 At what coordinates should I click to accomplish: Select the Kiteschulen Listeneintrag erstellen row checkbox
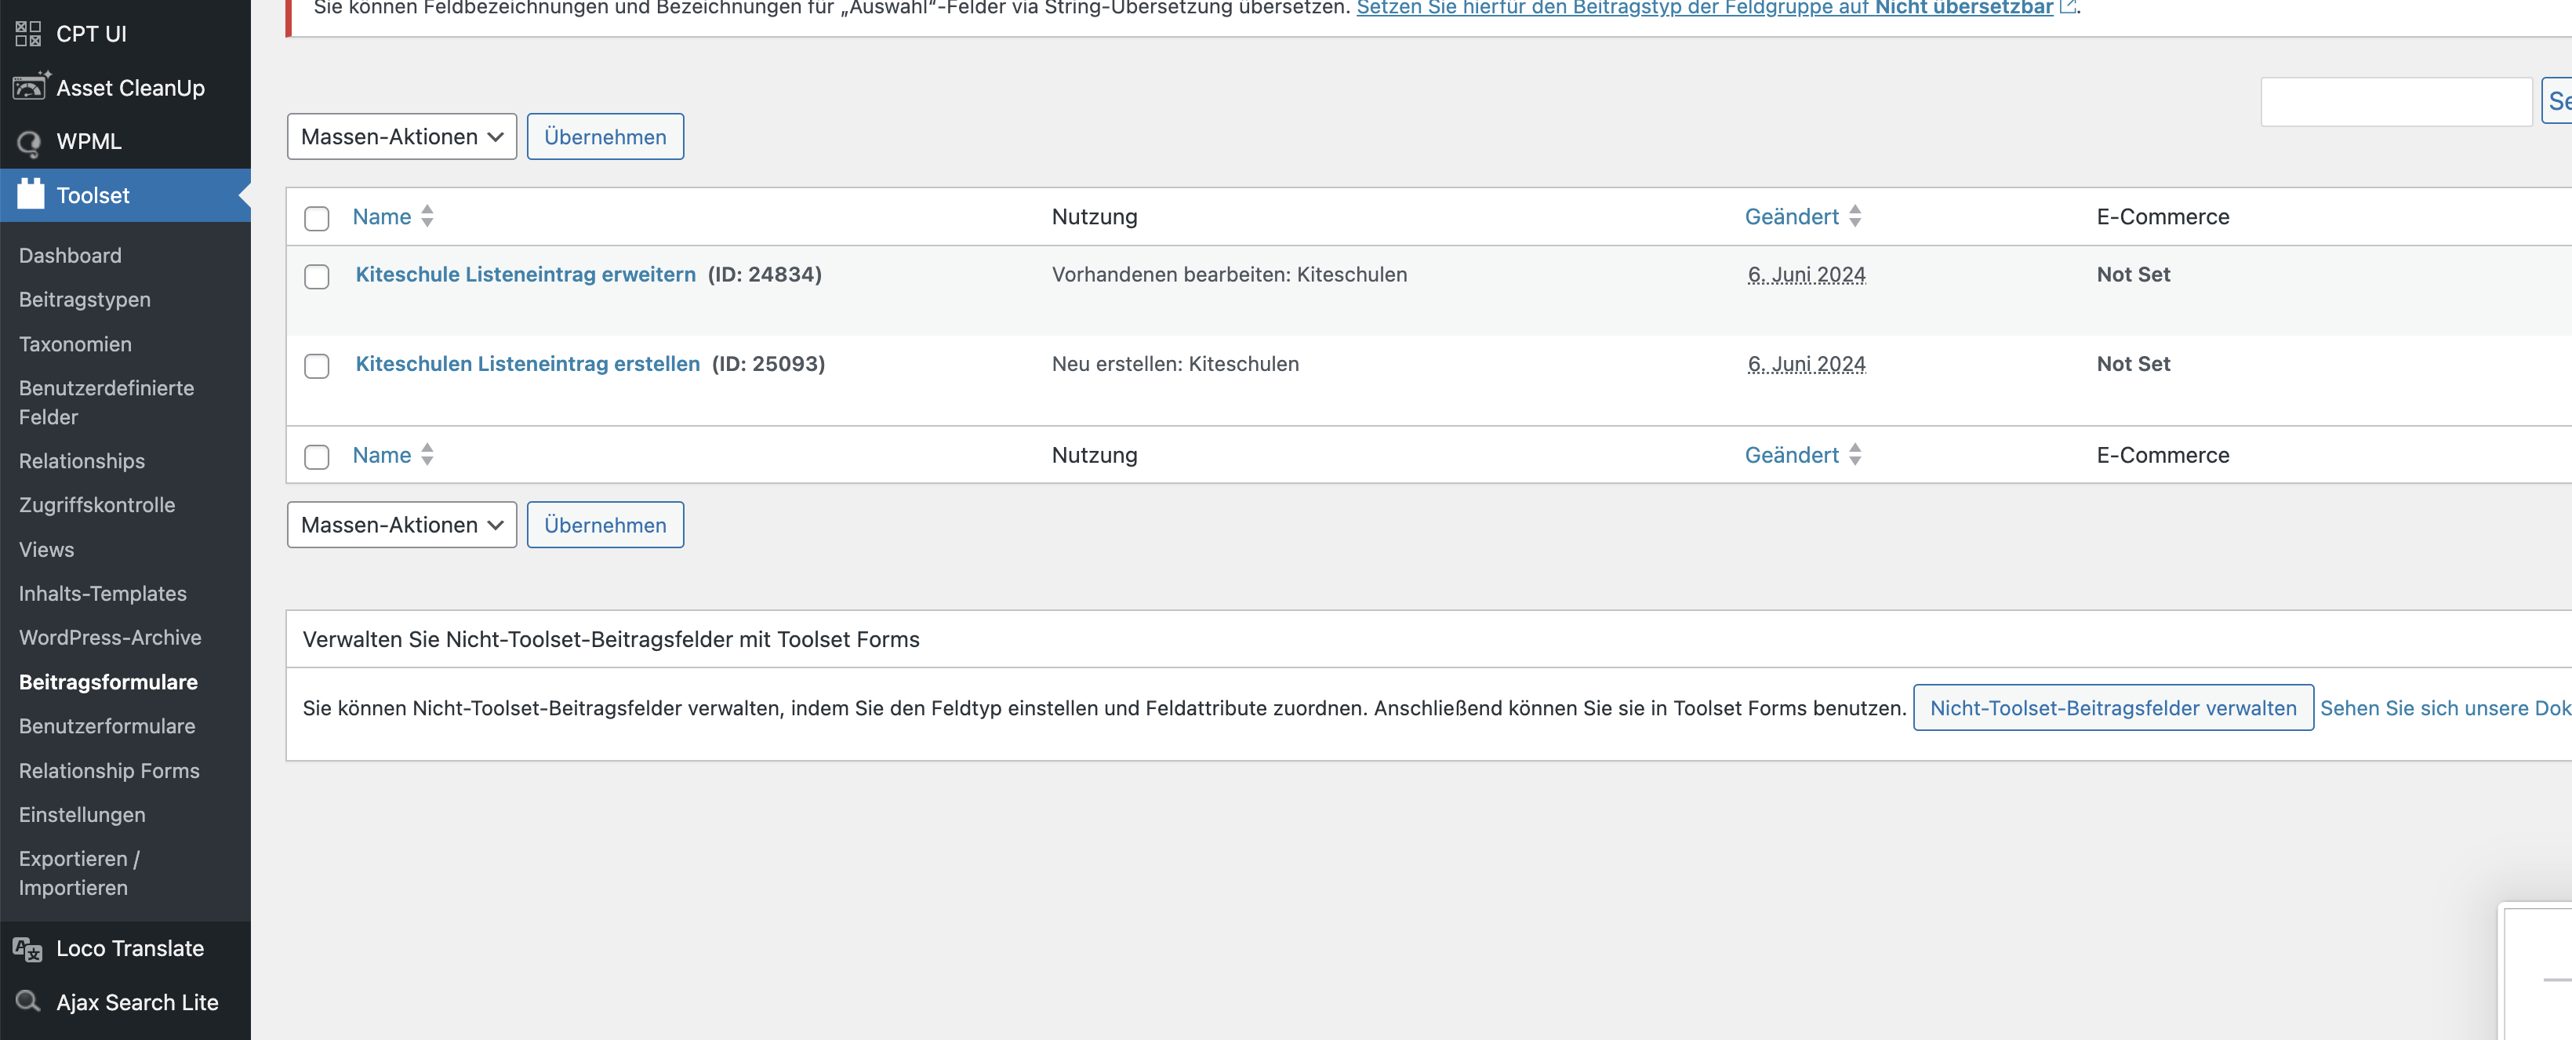click(x=317, y=365)
